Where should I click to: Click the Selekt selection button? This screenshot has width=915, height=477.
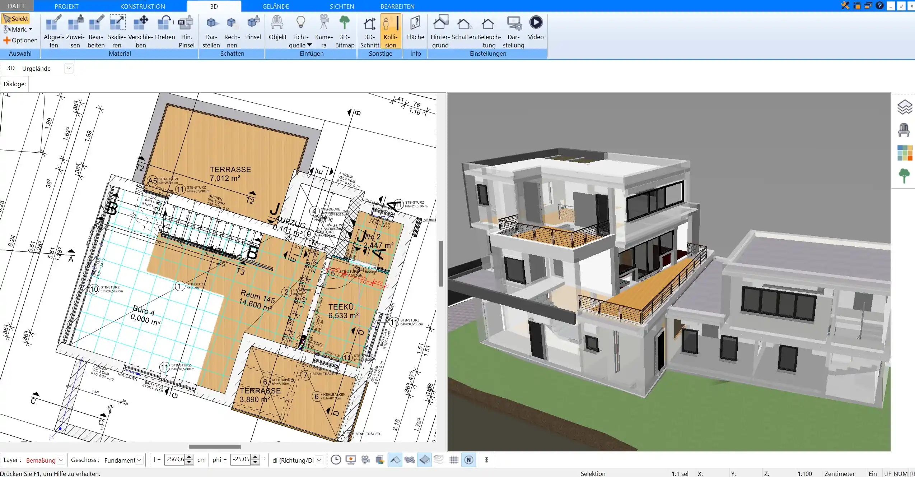tap(15, 19)
